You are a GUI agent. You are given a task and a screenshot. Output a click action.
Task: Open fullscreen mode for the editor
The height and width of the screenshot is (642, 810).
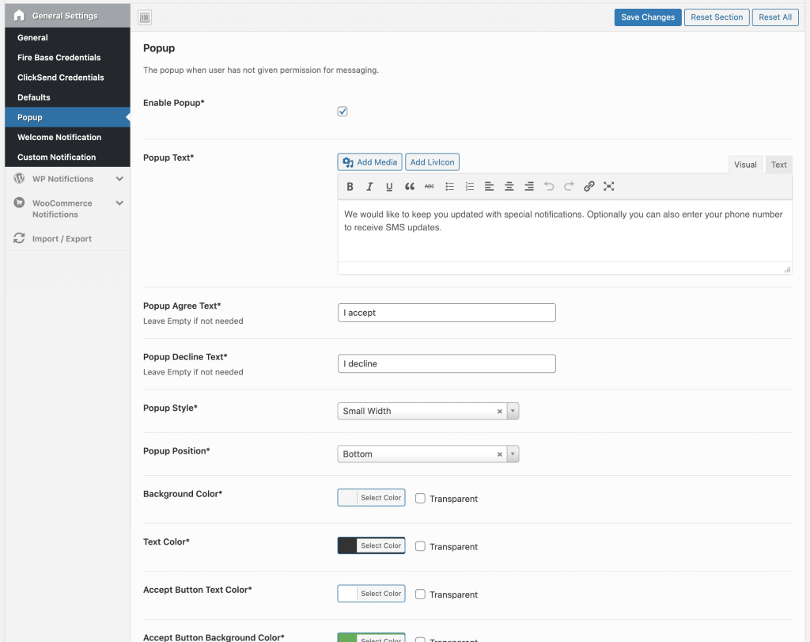coord(608,187)
